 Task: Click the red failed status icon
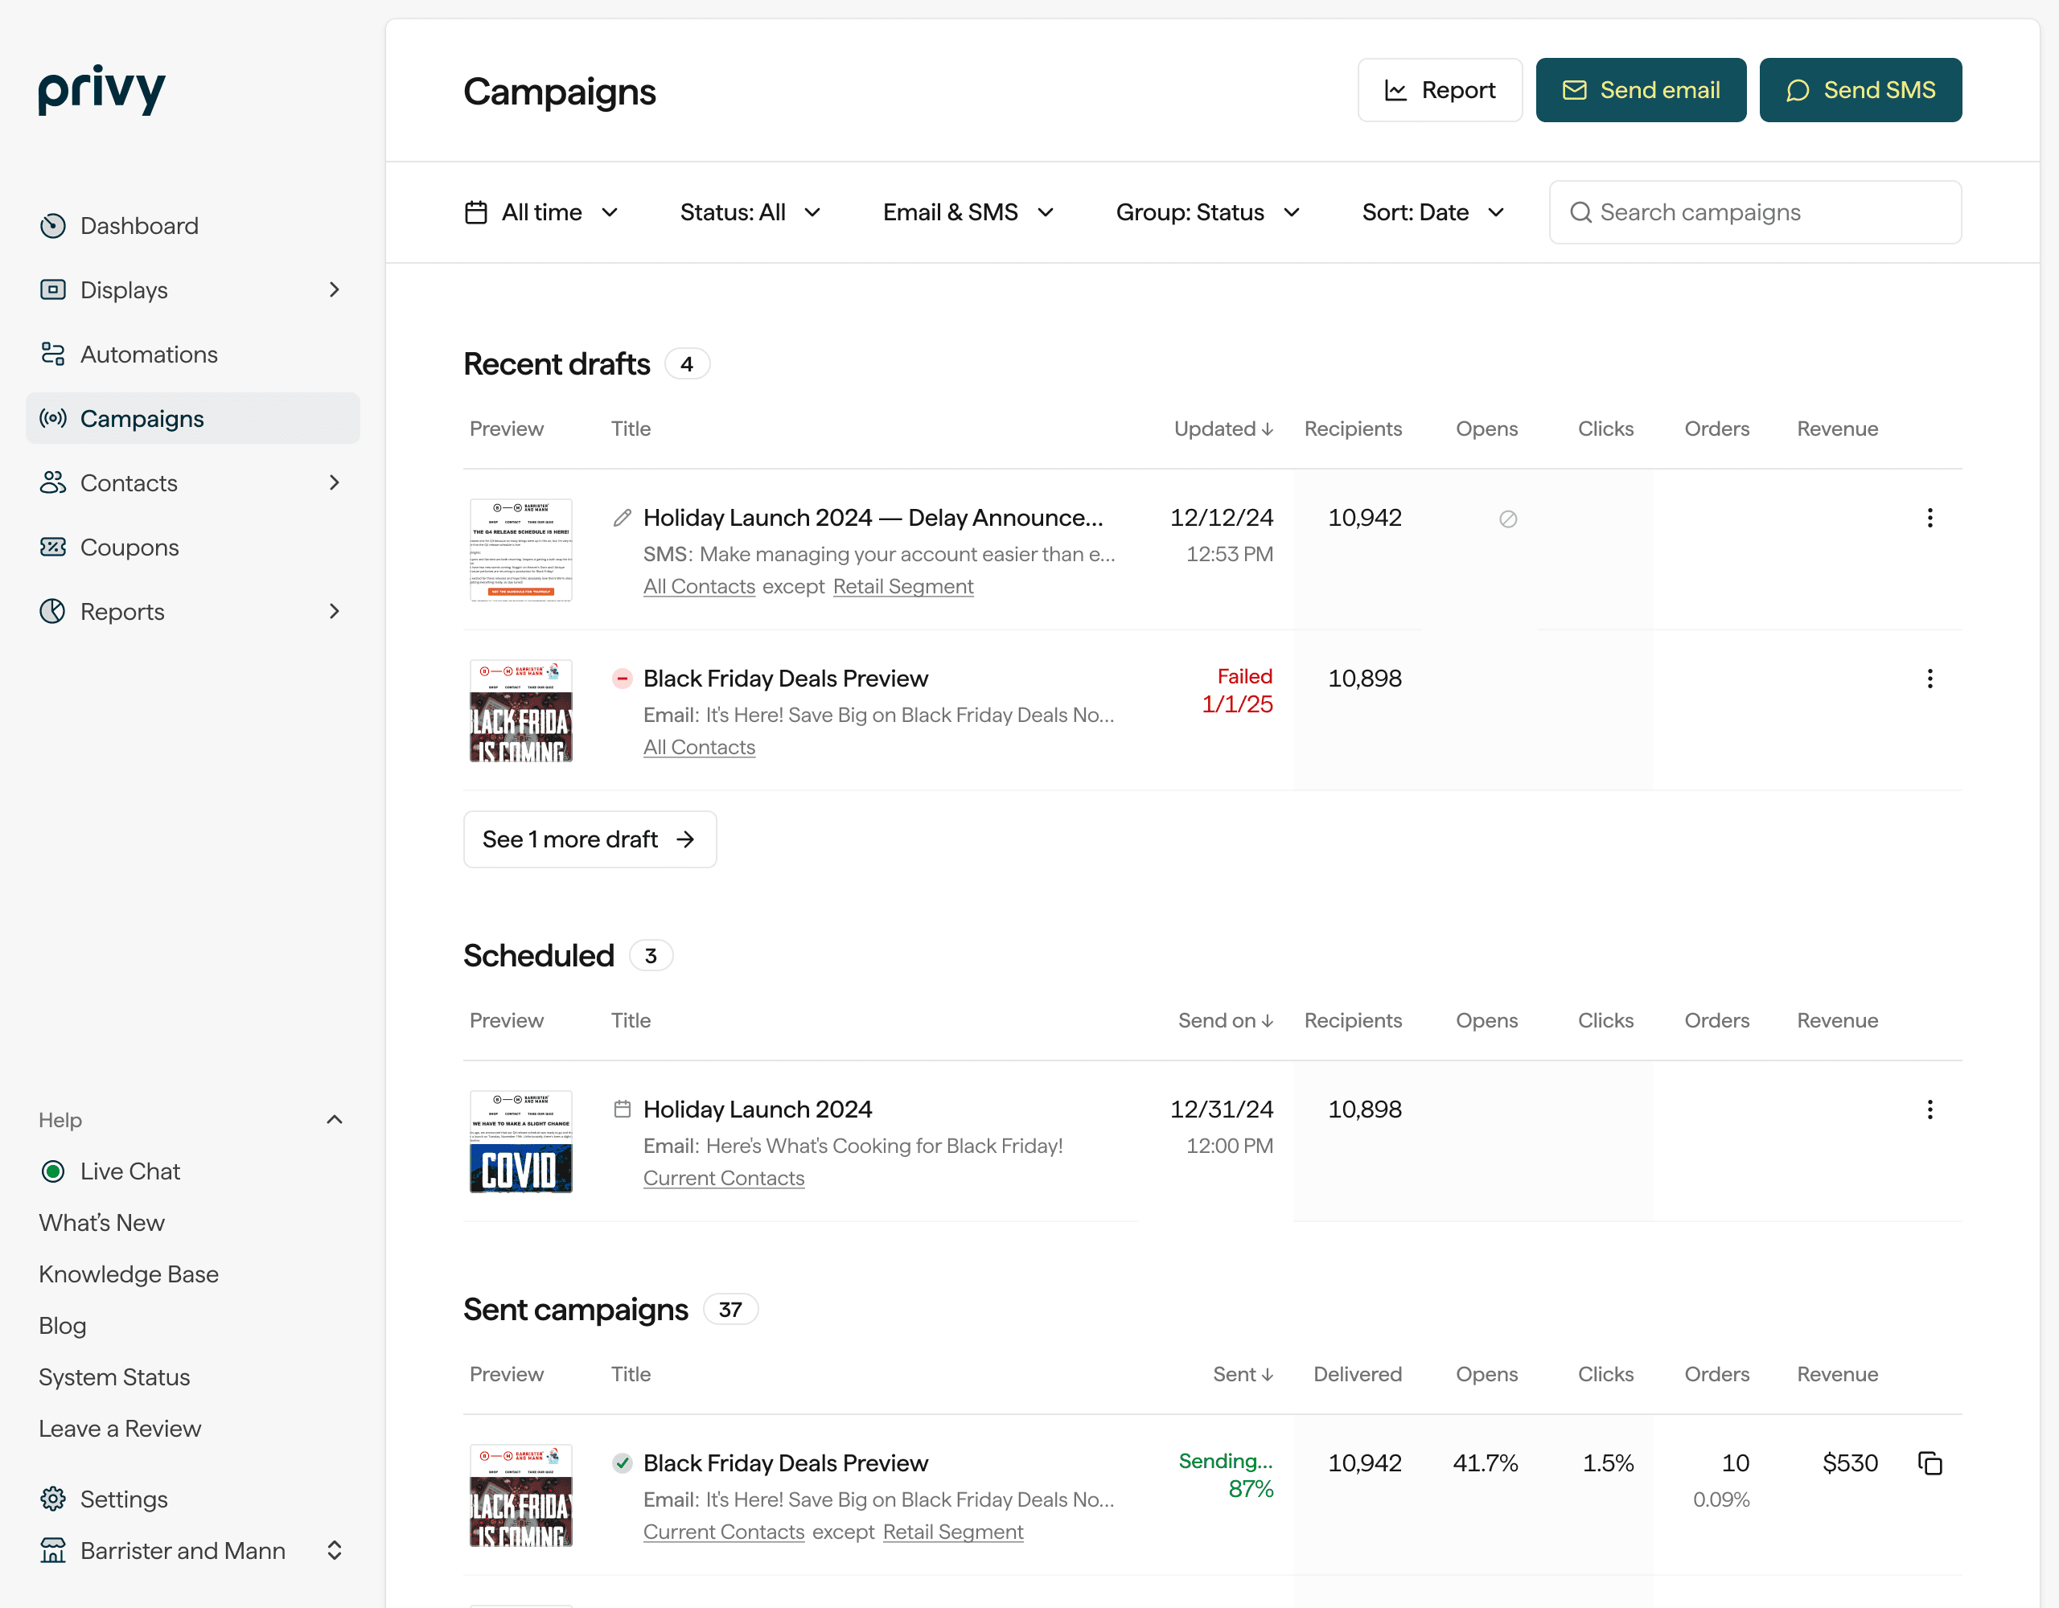pyautogui.click(x=621, y=679)
